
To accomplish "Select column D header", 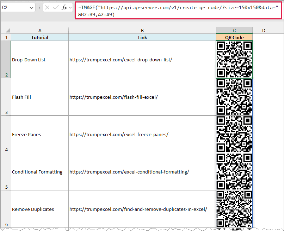I will [264, 30].
